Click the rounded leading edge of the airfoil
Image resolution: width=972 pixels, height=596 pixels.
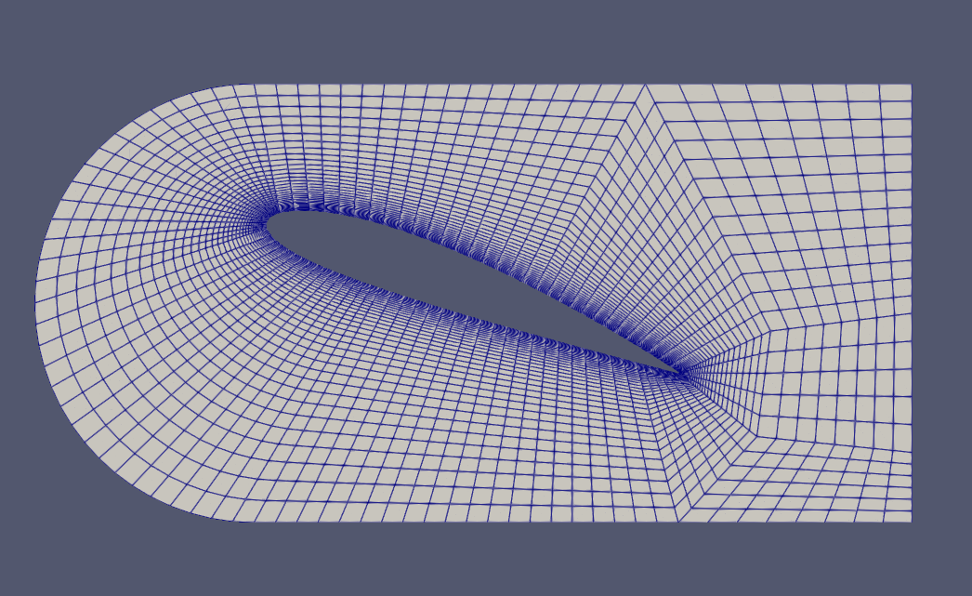(x=268, y=223)
